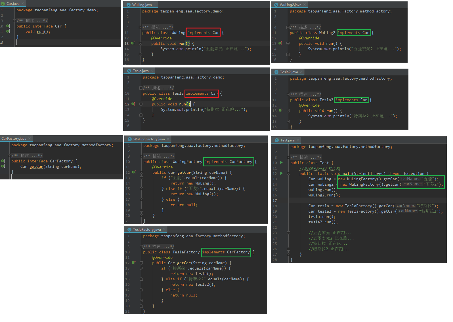Close the Tesla2.java tab
This screenshot has height=322, width=453.
[x=301, y=72]
